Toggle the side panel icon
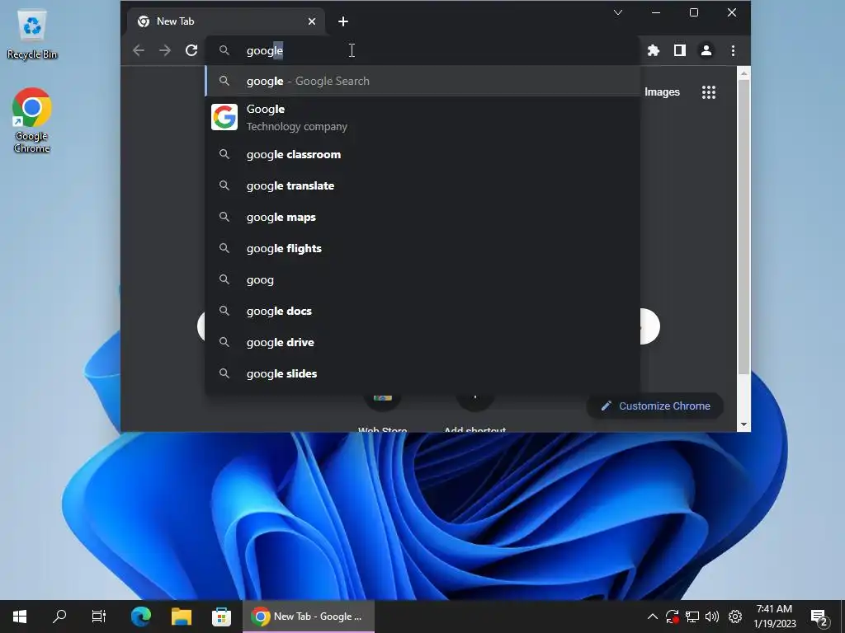Image resolution: width=845 pixels, height=633 pixels. pos(680,50)
